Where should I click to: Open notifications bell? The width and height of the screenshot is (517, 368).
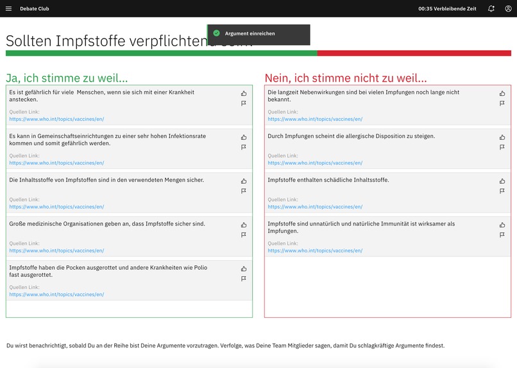point(491,8)
